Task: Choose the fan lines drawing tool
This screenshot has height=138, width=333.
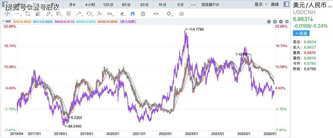Action: pyautogui.click(x=38, y=13)
